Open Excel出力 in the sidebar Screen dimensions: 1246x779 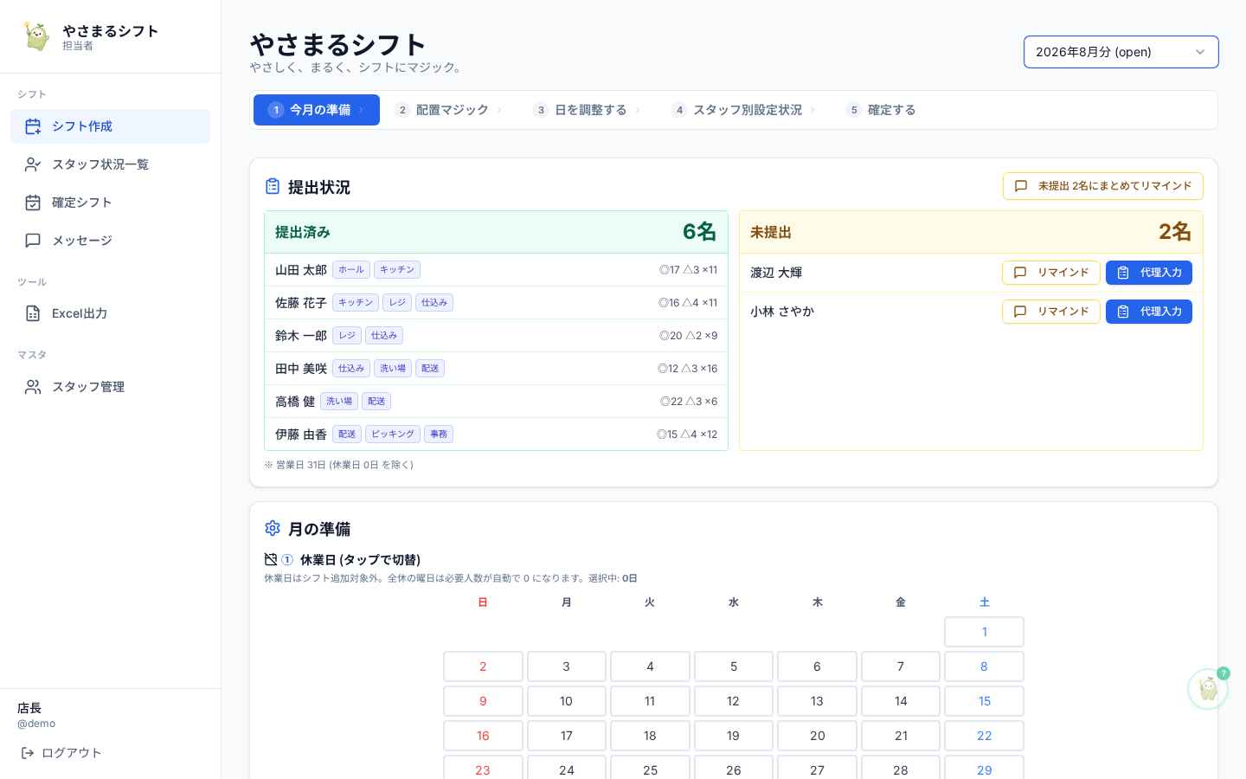point(110,313)
